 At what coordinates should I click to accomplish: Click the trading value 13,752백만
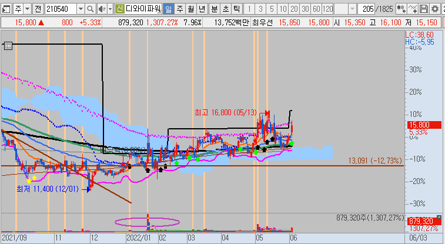coord(232,22)
